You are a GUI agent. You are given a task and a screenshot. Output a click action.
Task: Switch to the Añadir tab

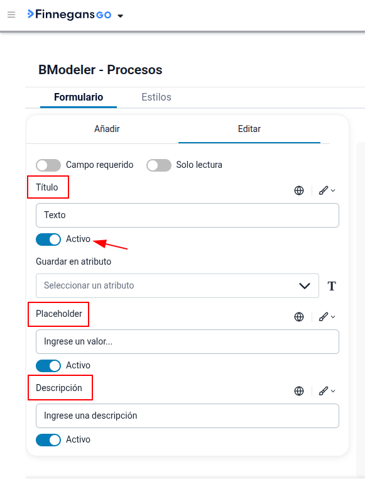(107, 129)
